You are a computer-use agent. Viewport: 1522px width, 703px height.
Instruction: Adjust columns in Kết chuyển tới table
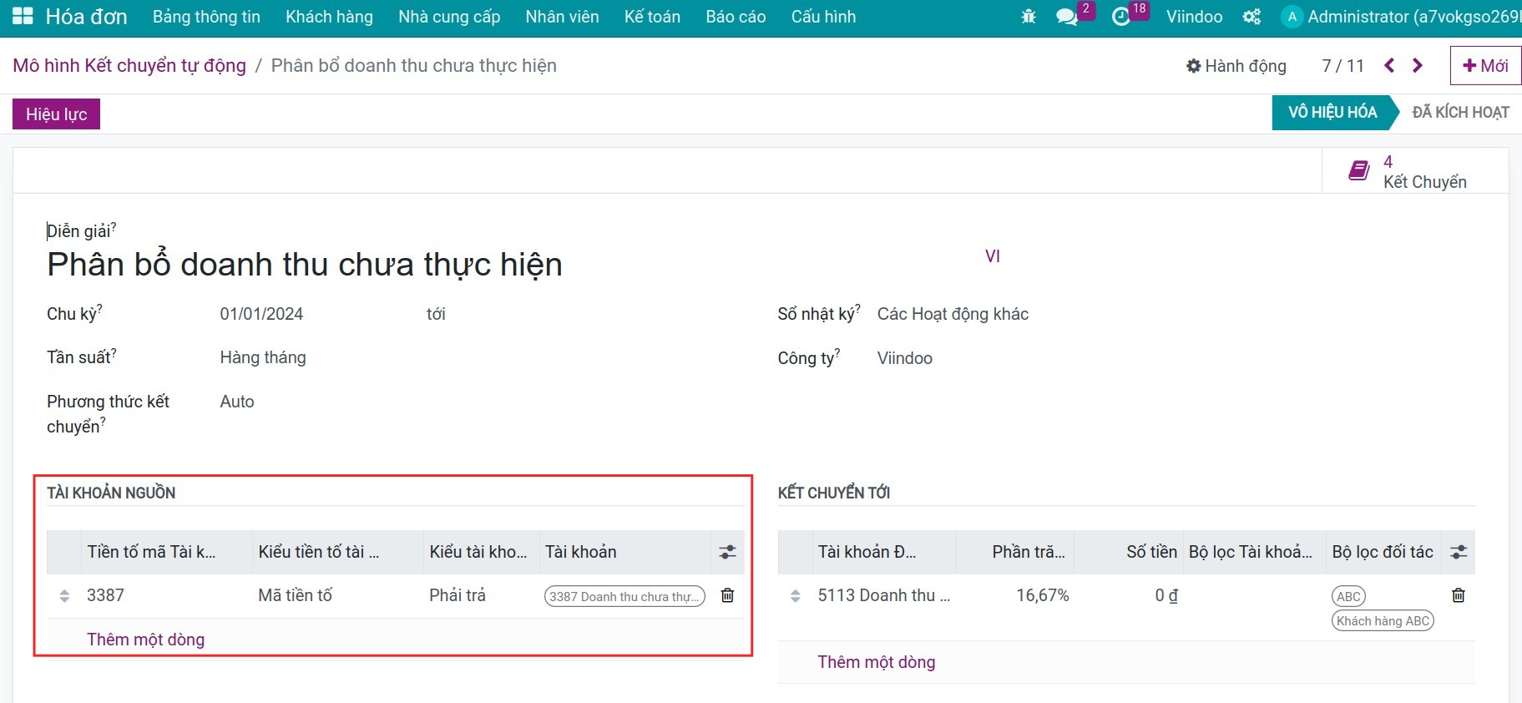(x=1459, y=552)
